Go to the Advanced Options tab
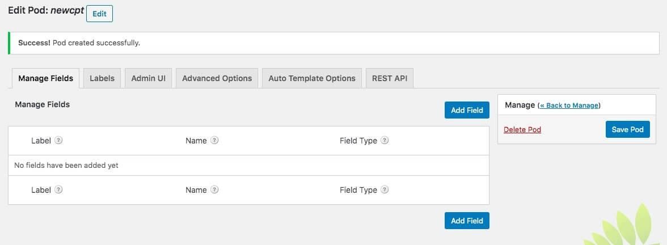Image resolution: width=667 pixels, height=245 pixels. coord(217,78)
